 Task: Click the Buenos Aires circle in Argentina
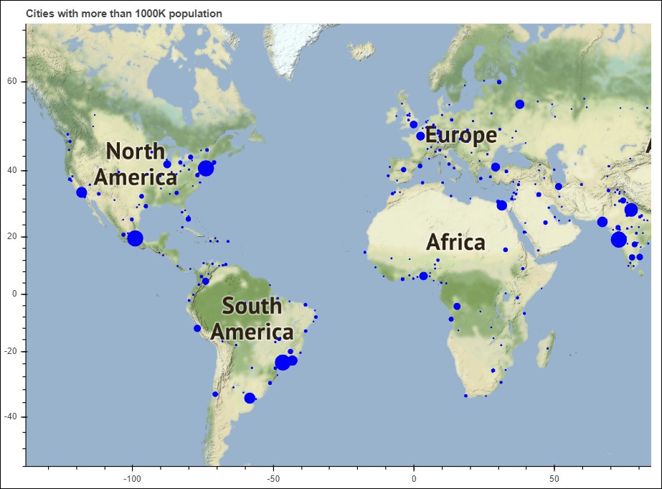click(x=250, y=398)
